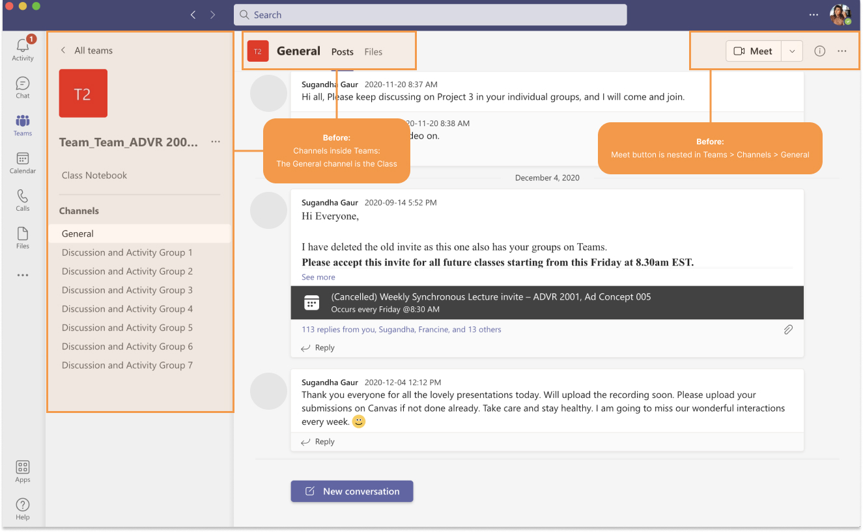Image resolution: width=863 pixels, height=532 pixels.
Task: Open Chat from the left rail
Action: coord(23,87)
